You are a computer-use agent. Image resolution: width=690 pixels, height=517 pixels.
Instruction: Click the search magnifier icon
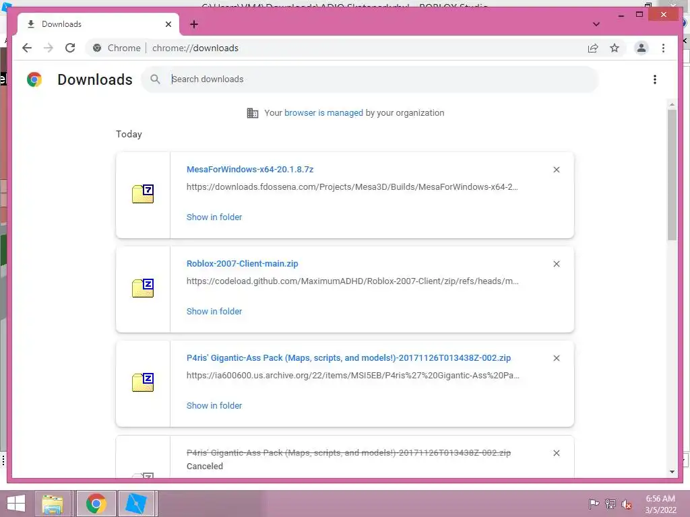pos(155,79)
